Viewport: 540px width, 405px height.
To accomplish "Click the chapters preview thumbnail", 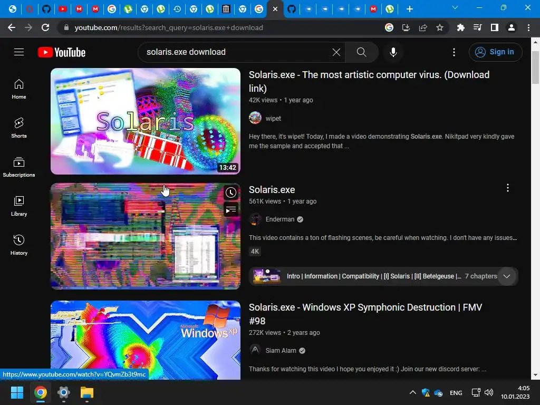I will tap(266, 276).
